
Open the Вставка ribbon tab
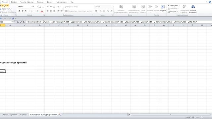14,2
